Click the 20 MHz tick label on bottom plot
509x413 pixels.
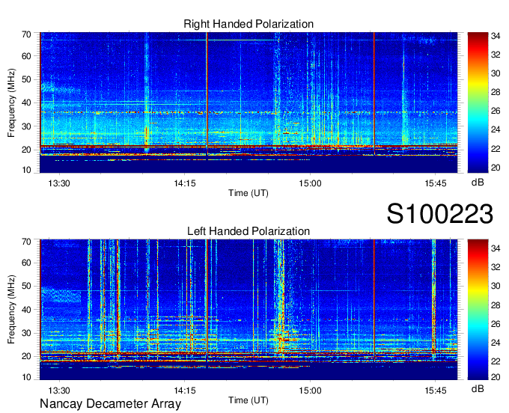click(26, 357)
